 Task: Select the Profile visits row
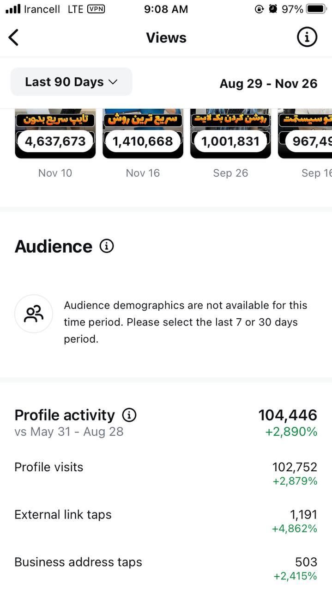click(166, 474)
